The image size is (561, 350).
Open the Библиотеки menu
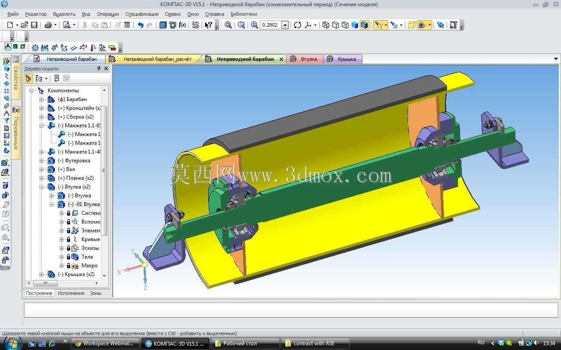244,14
